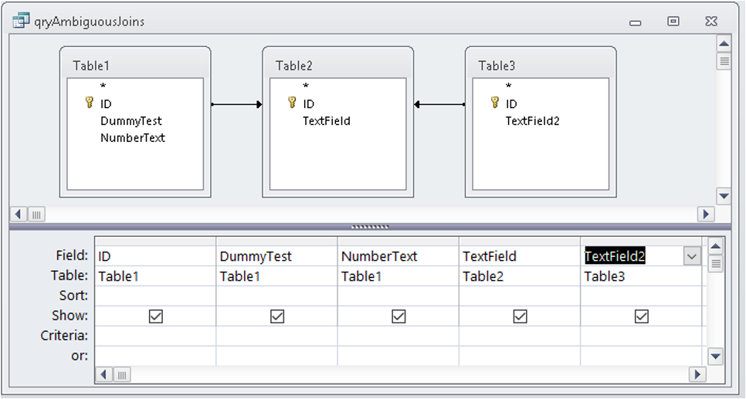Click the pane splitter handle between panes
The image size is (746, 399).
point(370,227)
